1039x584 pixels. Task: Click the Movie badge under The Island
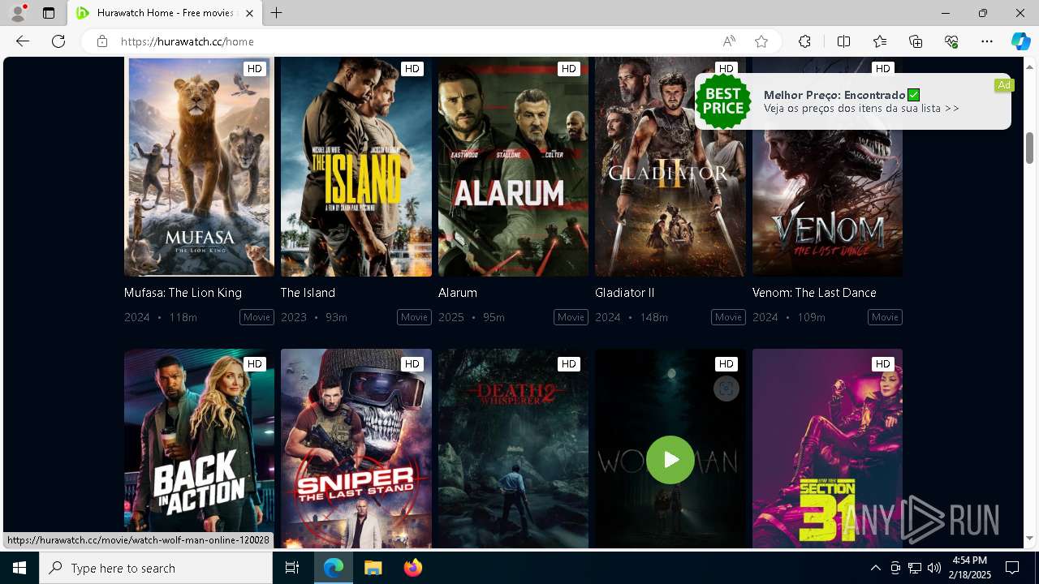(x=414, y=317)
